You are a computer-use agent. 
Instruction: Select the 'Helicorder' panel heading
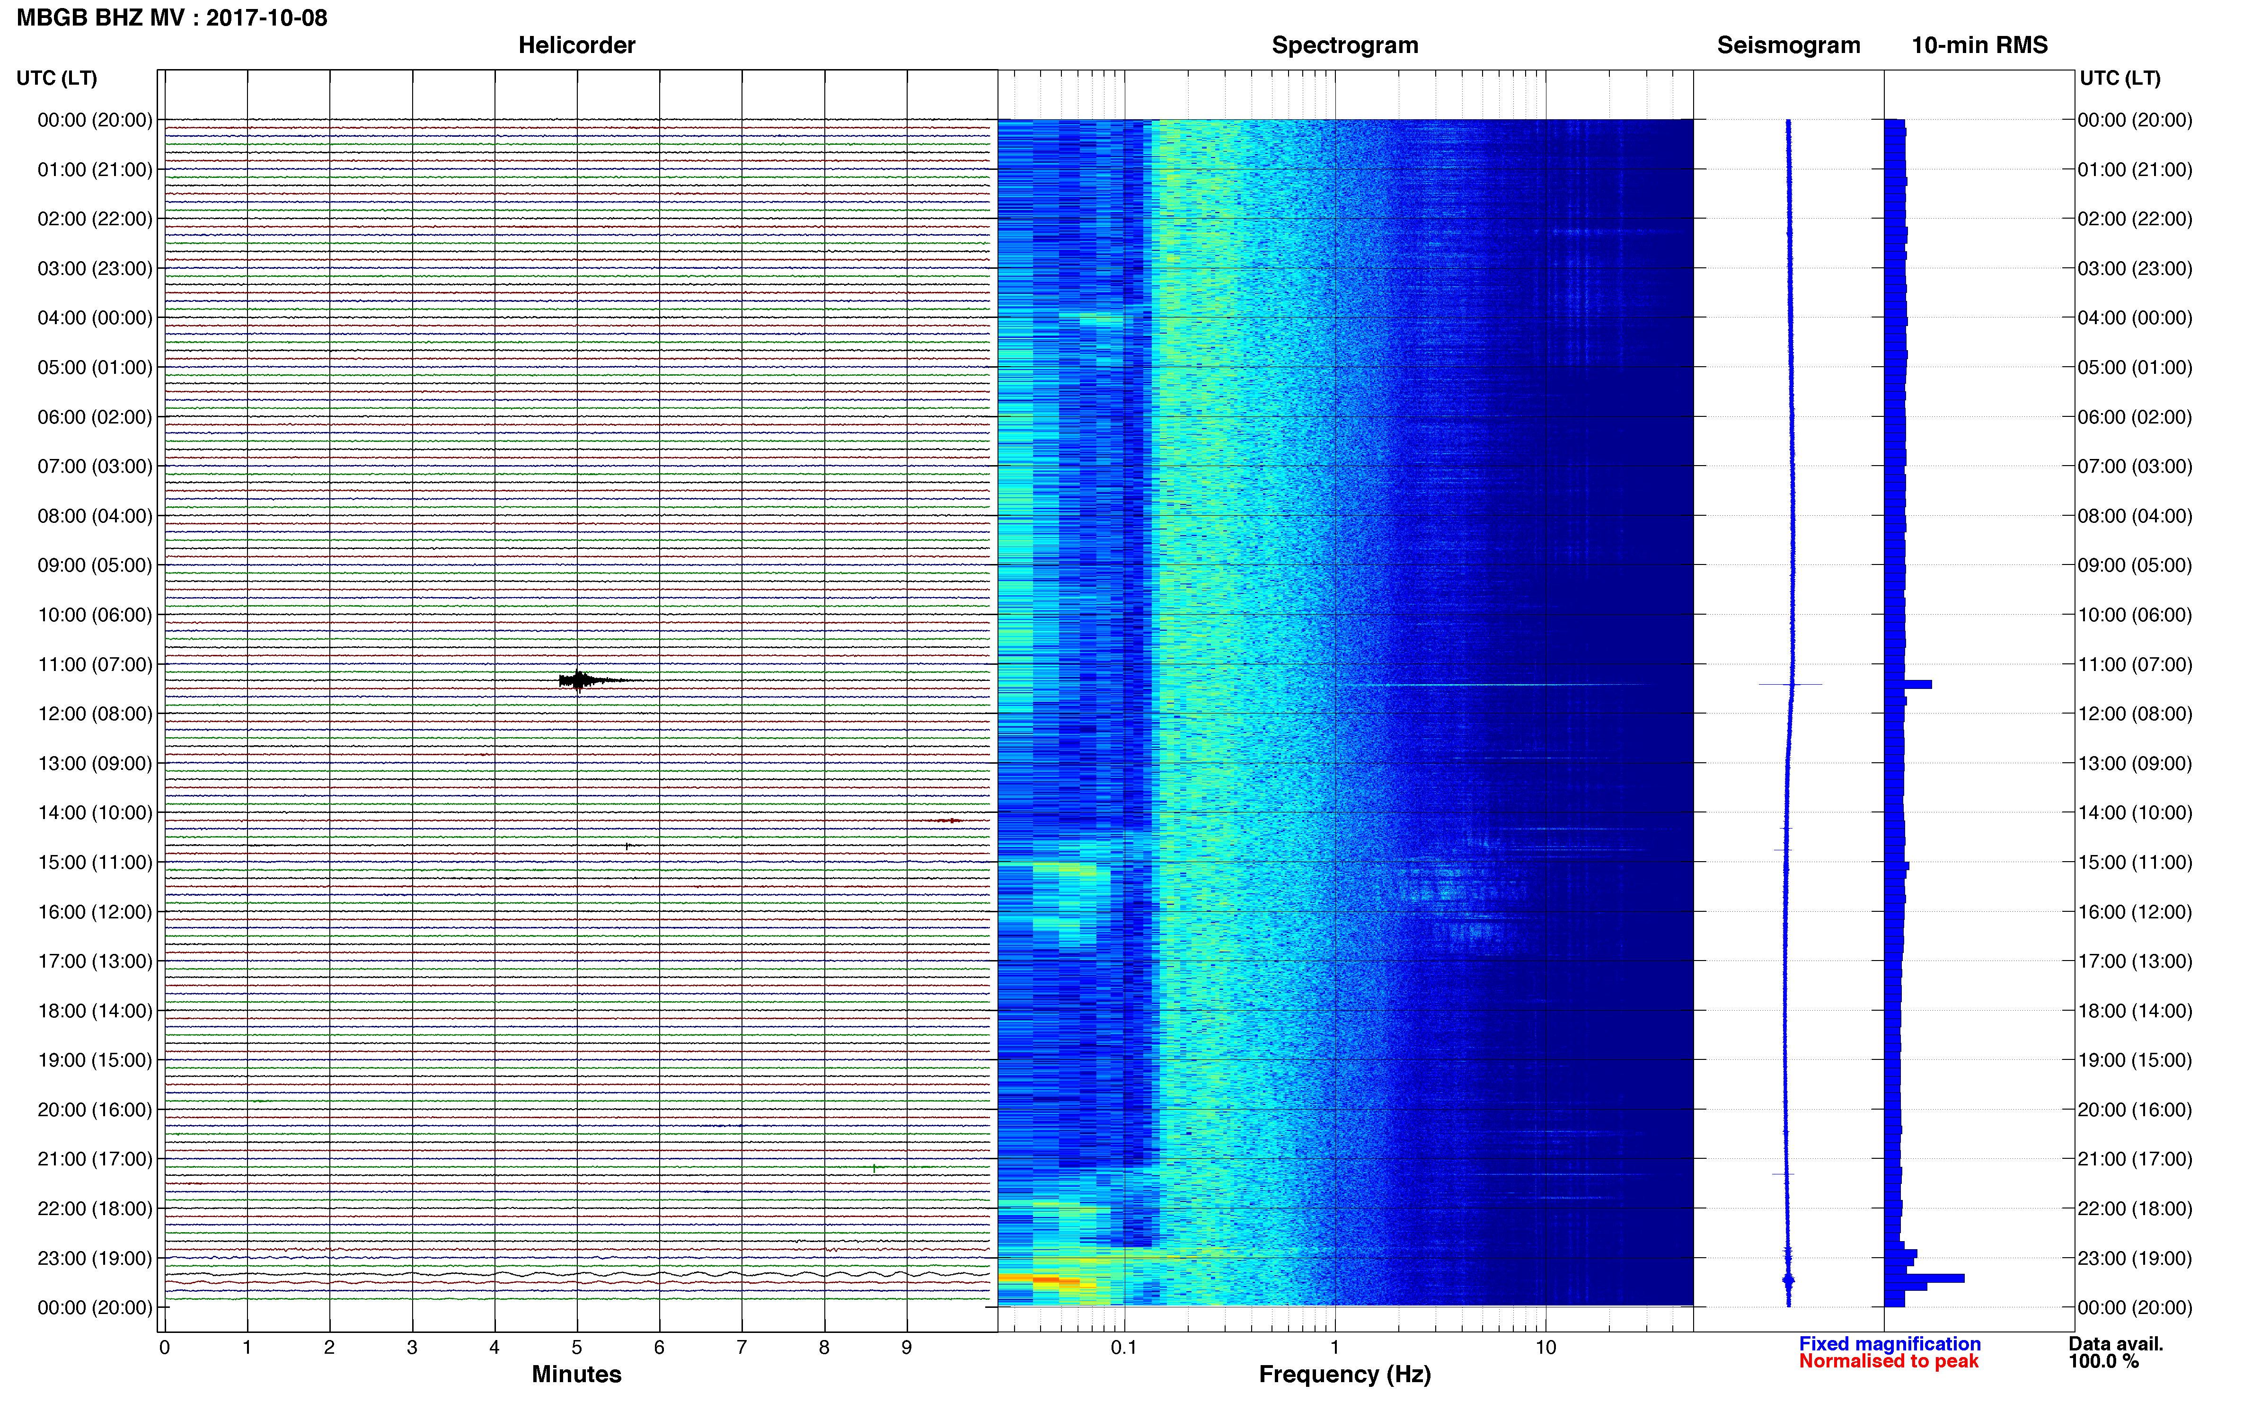coord(576,44)
